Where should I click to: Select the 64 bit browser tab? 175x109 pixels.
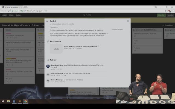pos(12,7)
